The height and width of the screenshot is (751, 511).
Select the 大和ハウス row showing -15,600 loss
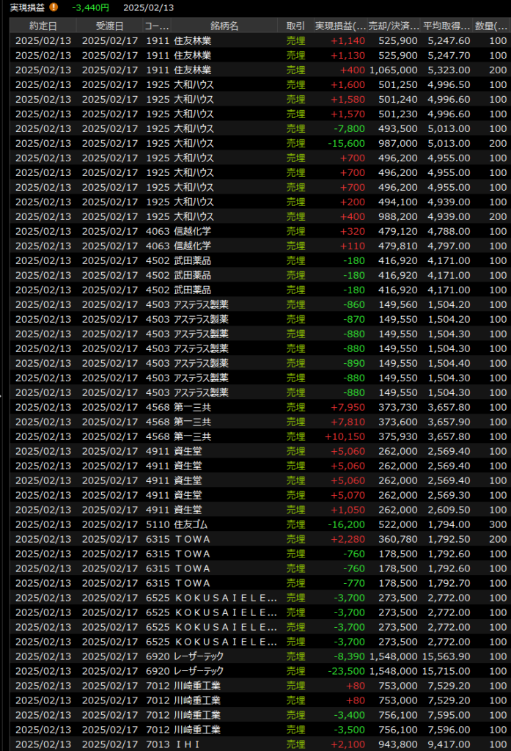coord(220,143)
